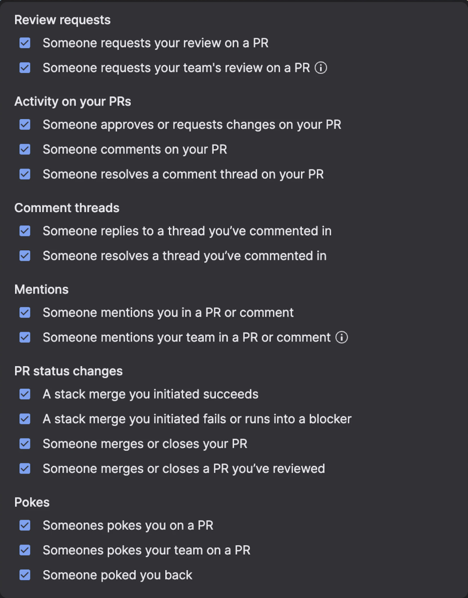Toggle 'Someone replies to a thread you've commented in'
The image size is (468, 598).
point(25,231)
